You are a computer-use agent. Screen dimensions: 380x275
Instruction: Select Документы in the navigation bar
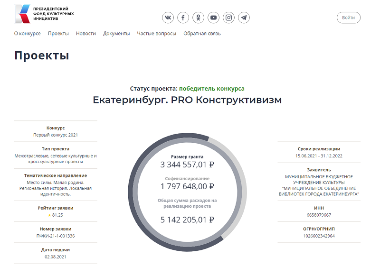coord(116,34)
